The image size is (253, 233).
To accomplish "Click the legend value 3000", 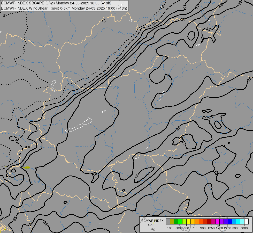I will (x=236, y=228).
